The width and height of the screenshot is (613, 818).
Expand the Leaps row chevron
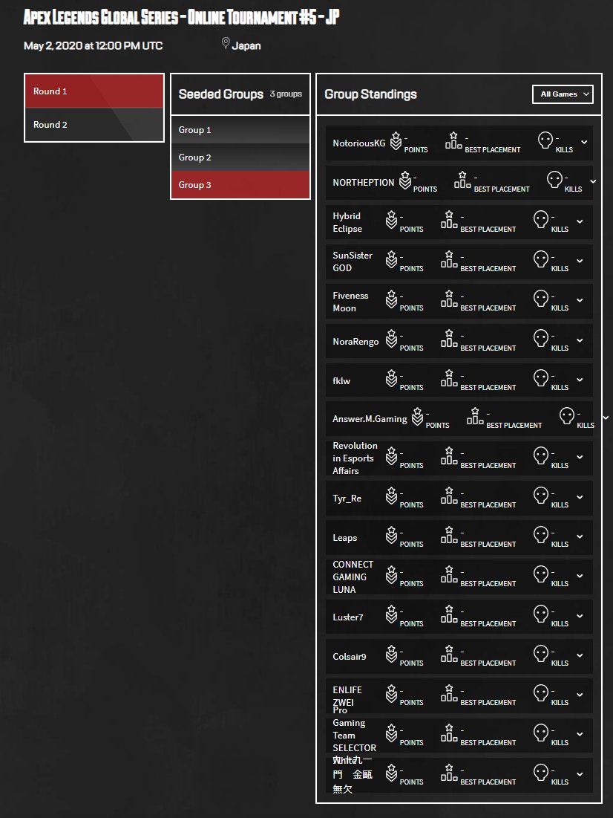(x=580, y=536)
